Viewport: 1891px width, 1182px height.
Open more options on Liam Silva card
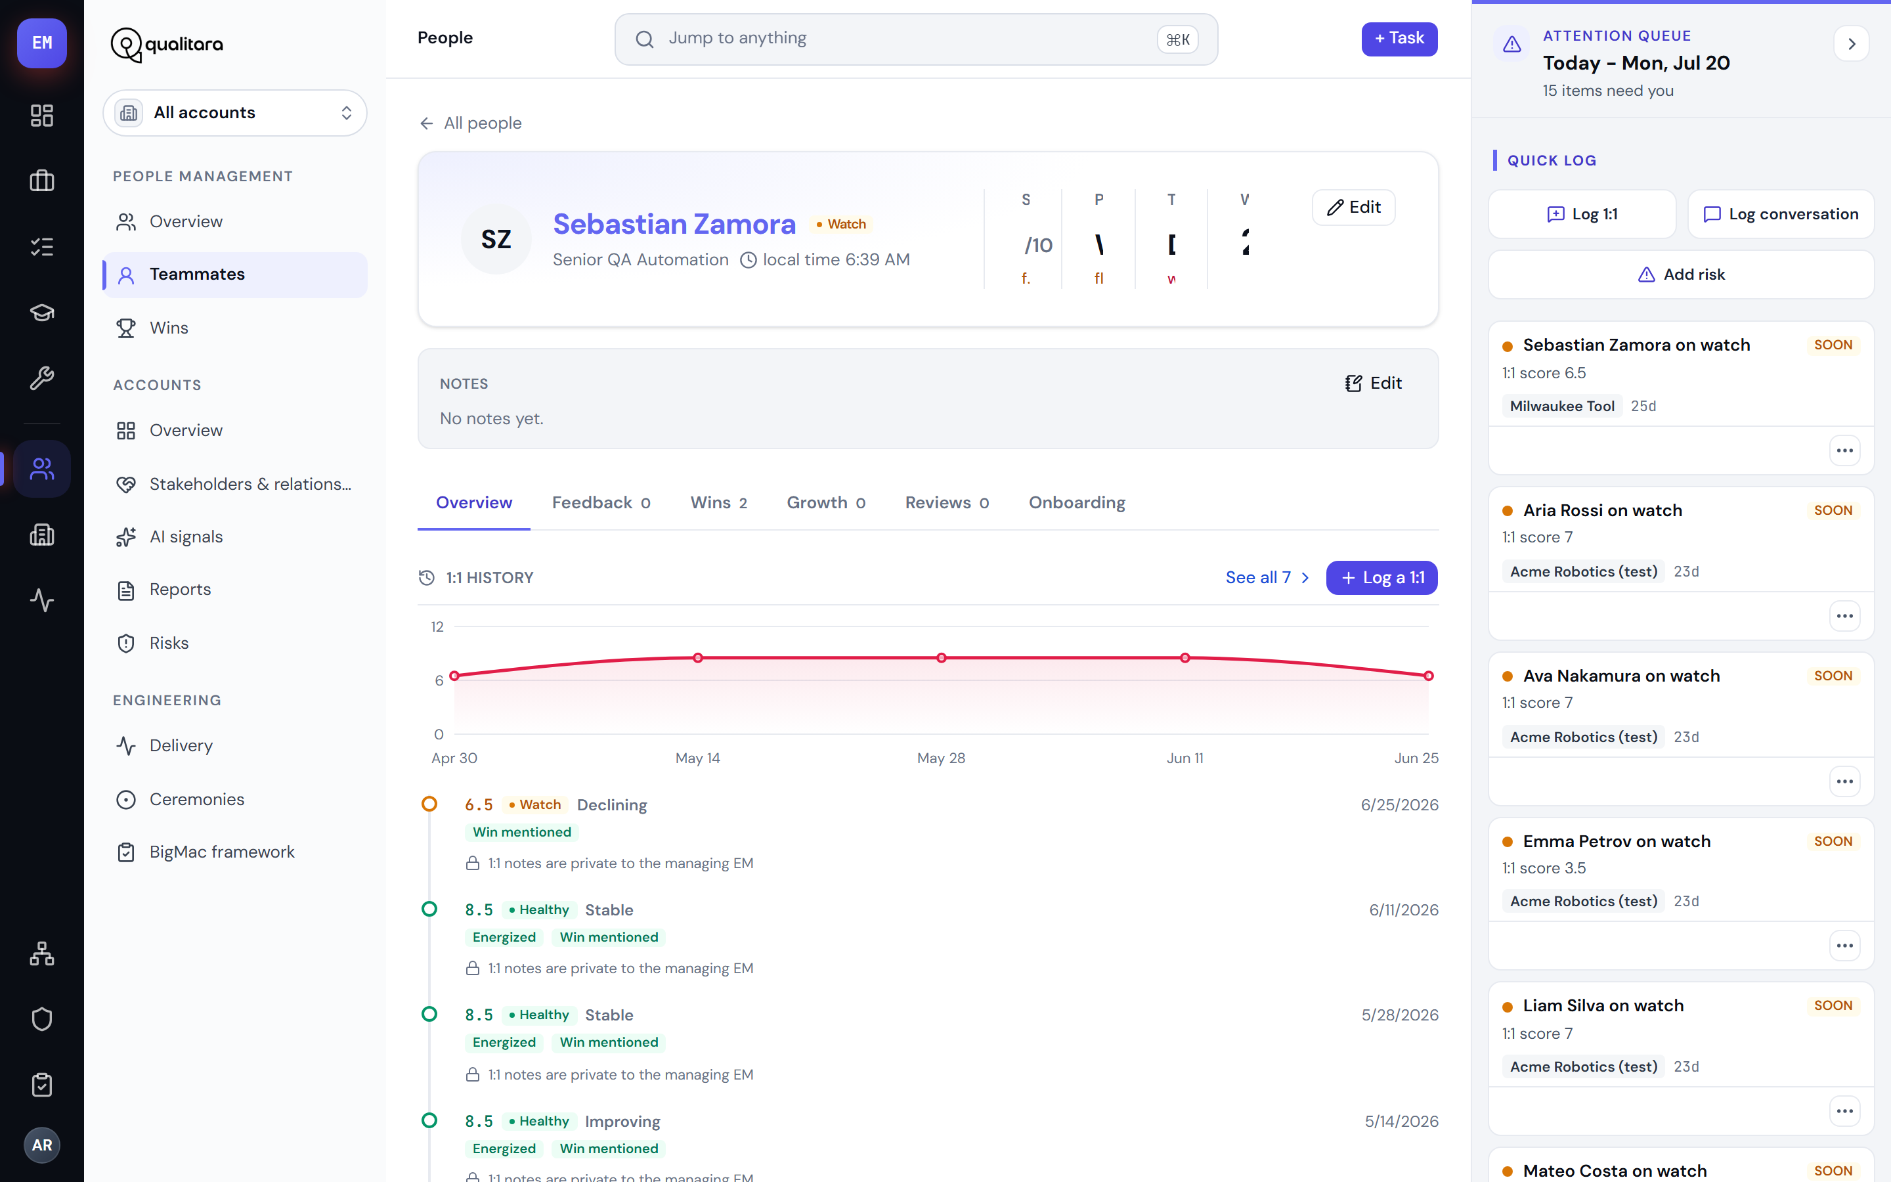(x=1845, y=1111)
